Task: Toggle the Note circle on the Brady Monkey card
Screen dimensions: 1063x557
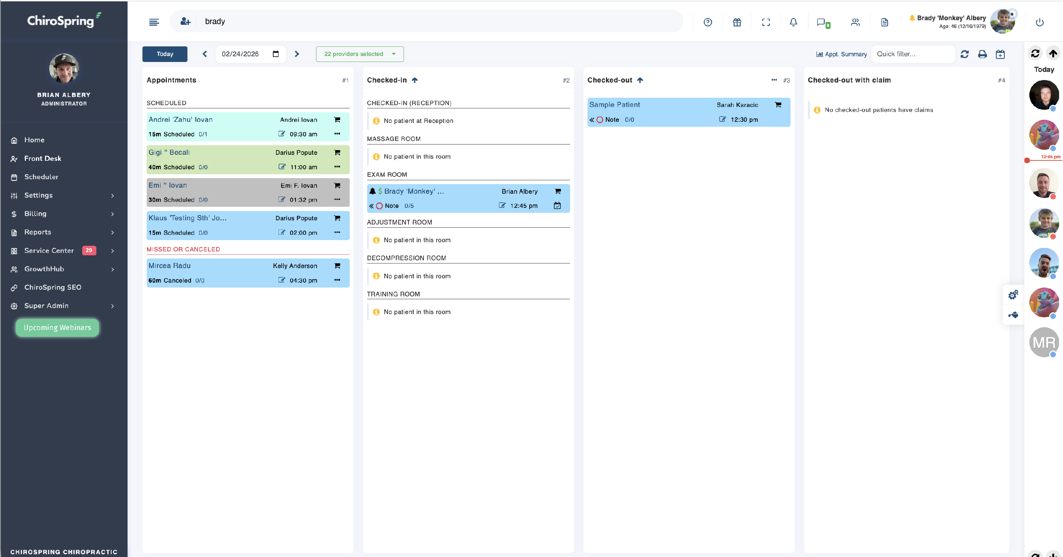Action: [x=379, y=206]
